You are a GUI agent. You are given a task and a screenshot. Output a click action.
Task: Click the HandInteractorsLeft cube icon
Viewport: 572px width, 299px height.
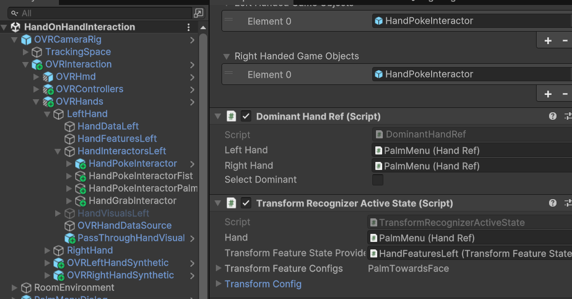coord(69,151)
